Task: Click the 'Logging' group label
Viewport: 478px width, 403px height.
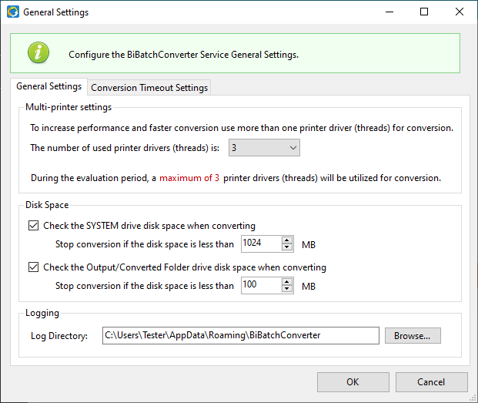Action: click(x=42, y=313)
